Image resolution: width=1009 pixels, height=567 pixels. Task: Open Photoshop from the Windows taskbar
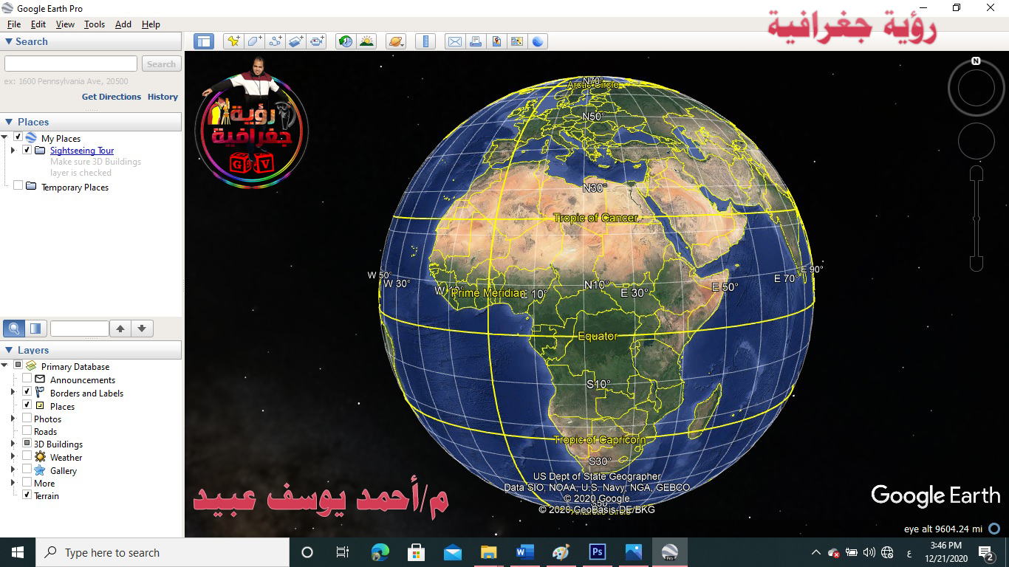pyautogui.click(x=598, y=552)
